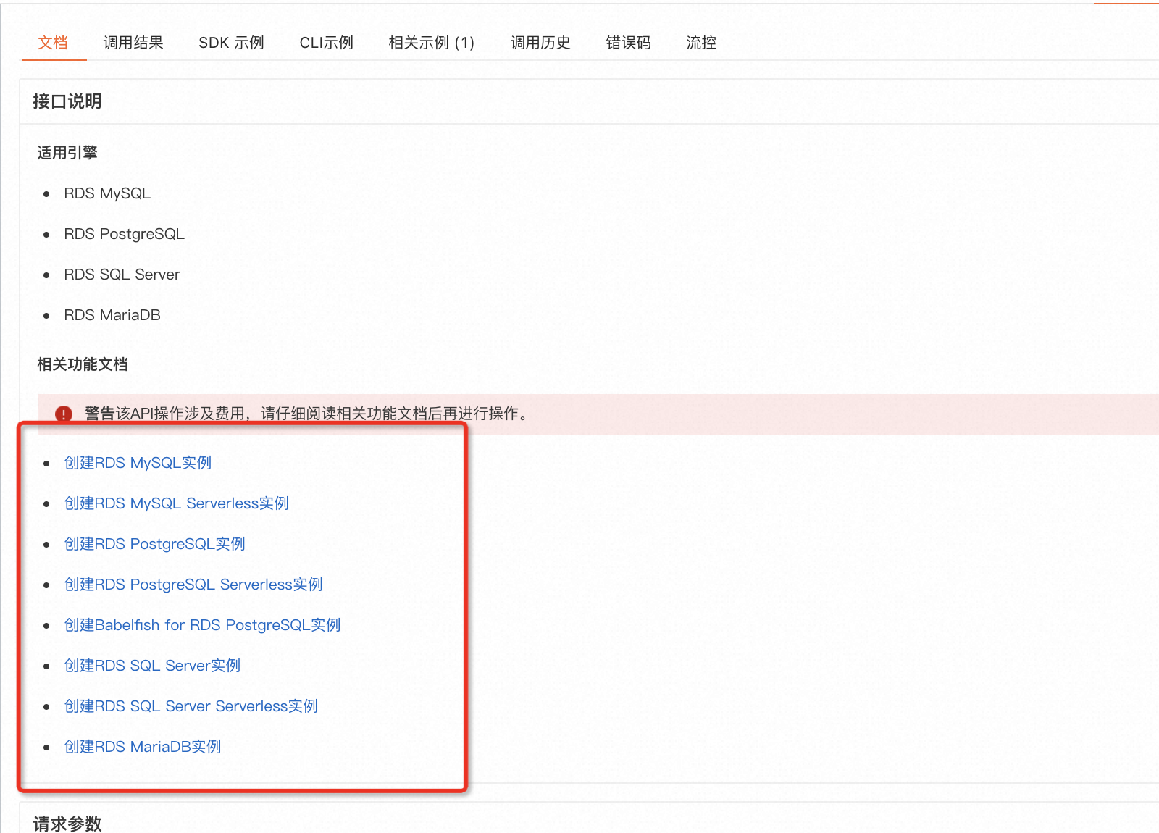Viewport: 1159px width, 833px height.
Task: Select the RDS MySQL engine list item
Action: coord(107,193)
